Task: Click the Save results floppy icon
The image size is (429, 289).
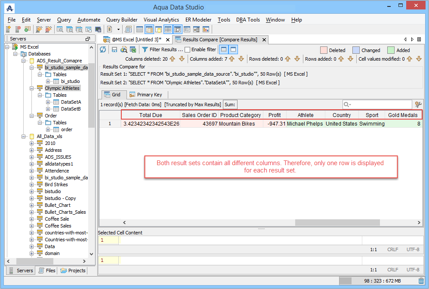Action: [x=114, y=49]
